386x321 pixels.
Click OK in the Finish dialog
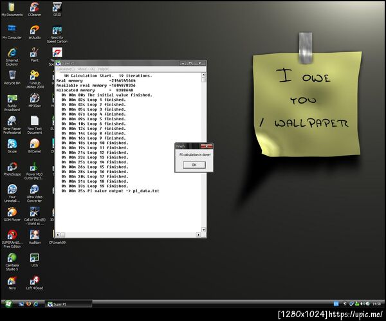click(194, 165)
